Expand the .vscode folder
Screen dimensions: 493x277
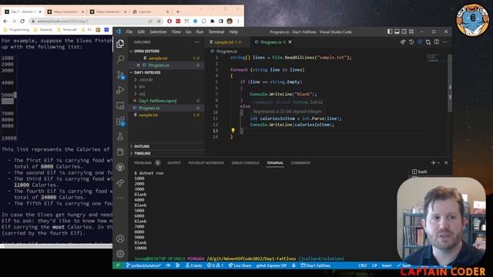146,80
